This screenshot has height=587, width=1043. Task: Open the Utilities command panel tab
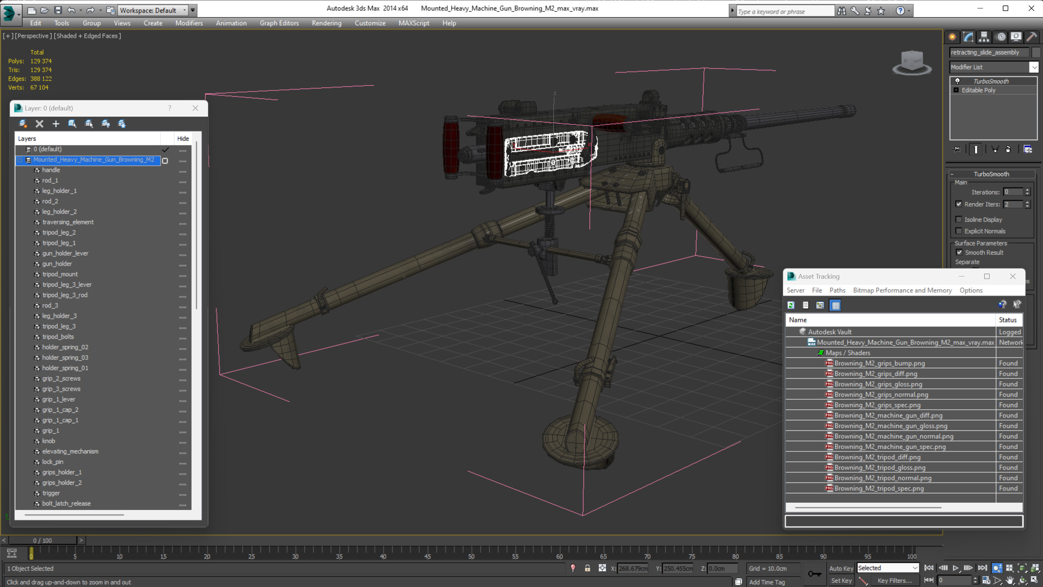pyautogui.click(x=1032, y=37)
